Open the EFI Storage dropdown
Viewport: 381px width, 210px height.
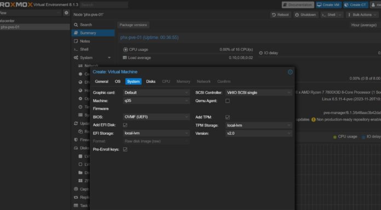coord(187,133)
